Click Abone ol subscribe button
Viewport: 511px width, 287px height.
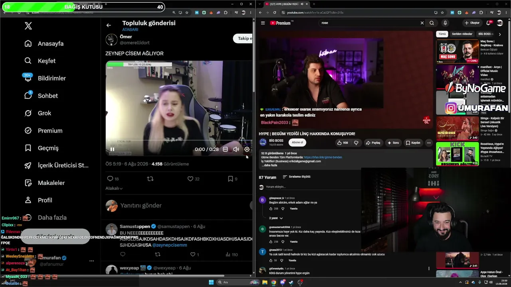pos(297,142)
